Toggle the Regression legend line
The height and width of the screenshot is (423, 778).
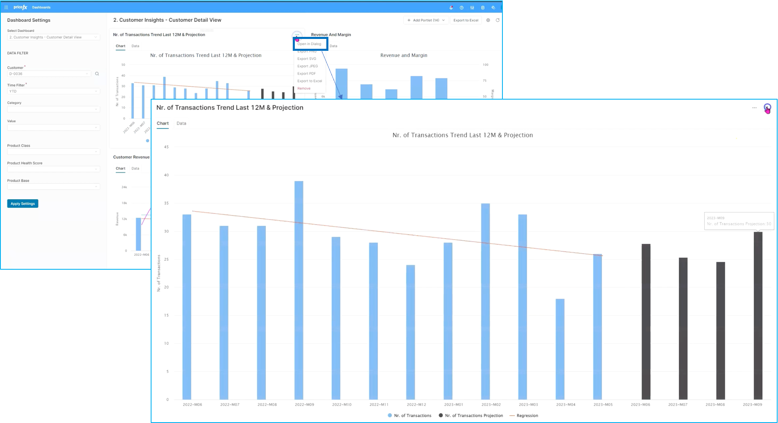pyautogui.click(x=524, y=416)
